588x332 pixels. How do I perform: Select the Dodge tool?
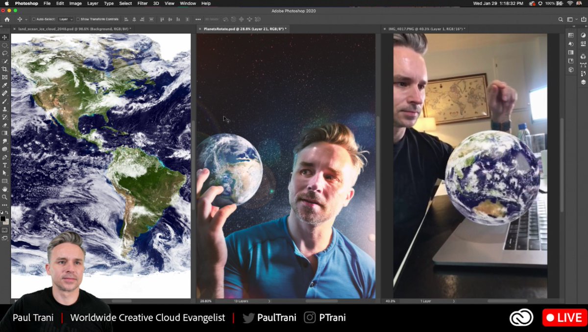[x=5, y=149]
